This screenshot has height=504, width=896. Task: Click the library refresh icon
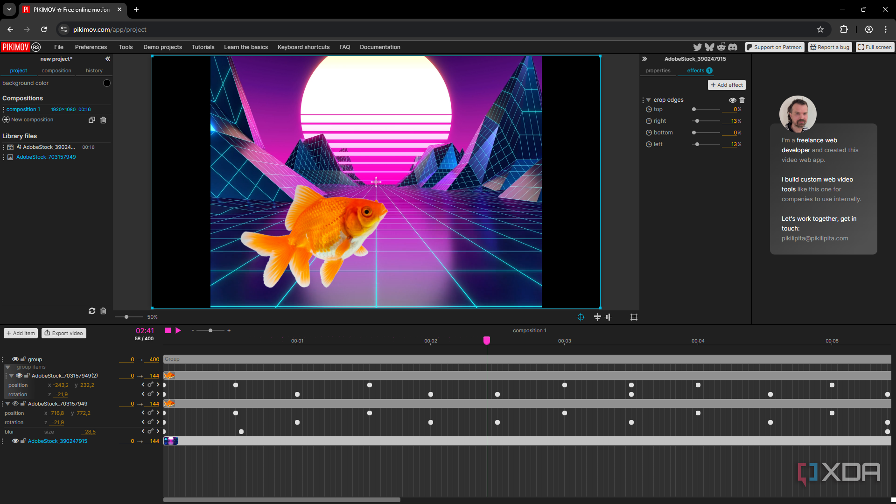pos(92,311)
